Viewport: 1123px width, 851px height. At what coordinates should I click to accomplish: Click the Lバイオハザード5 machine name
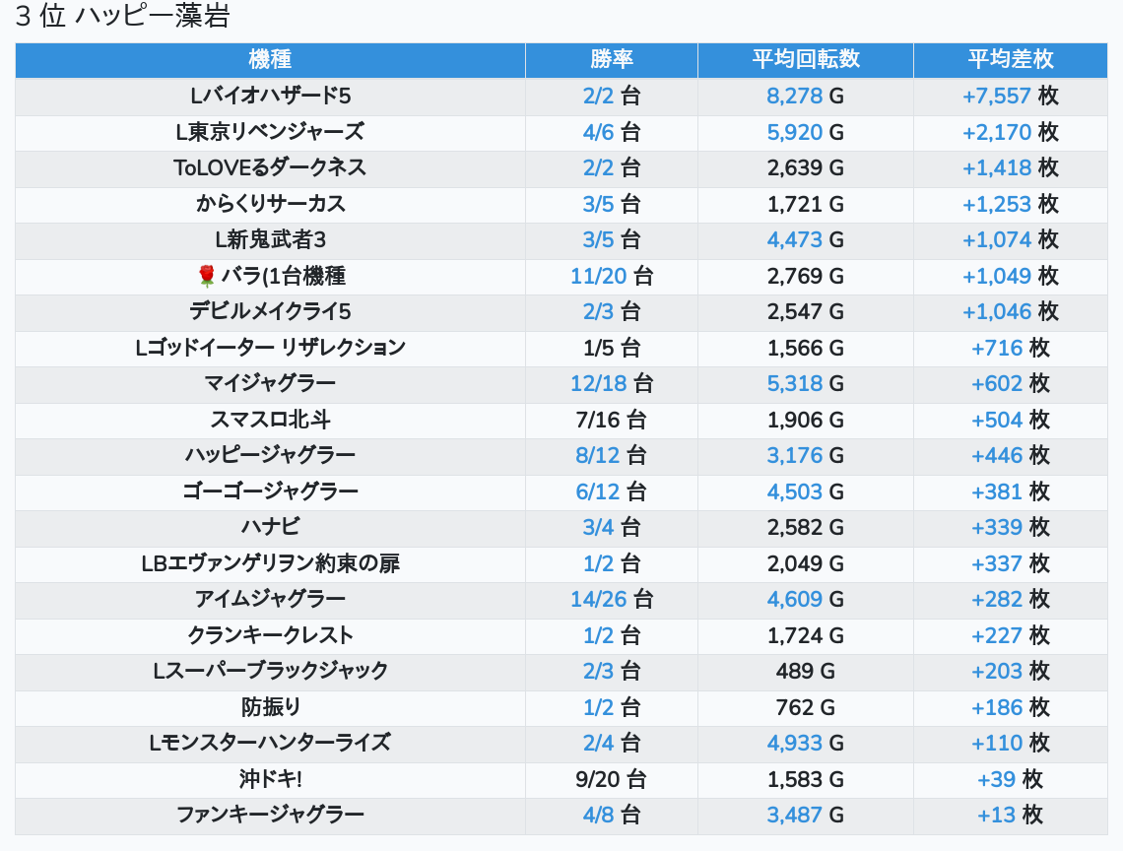point(270,97)
